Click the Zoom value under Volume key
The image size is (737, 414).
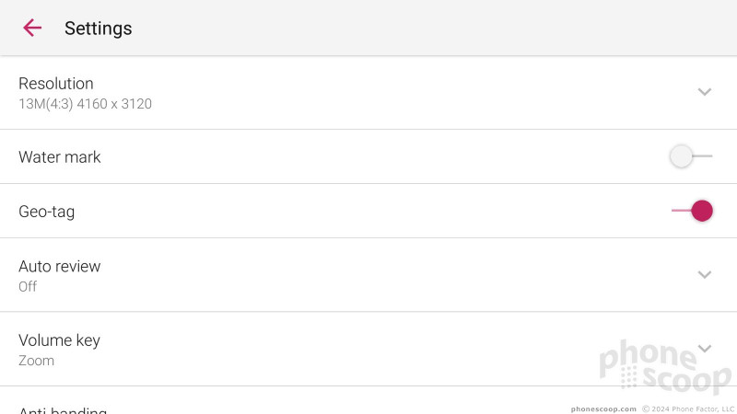tap(36, 361)
